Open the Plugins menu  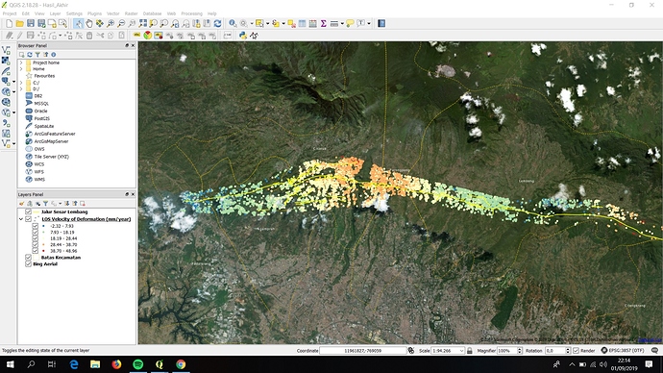(94, 13)
